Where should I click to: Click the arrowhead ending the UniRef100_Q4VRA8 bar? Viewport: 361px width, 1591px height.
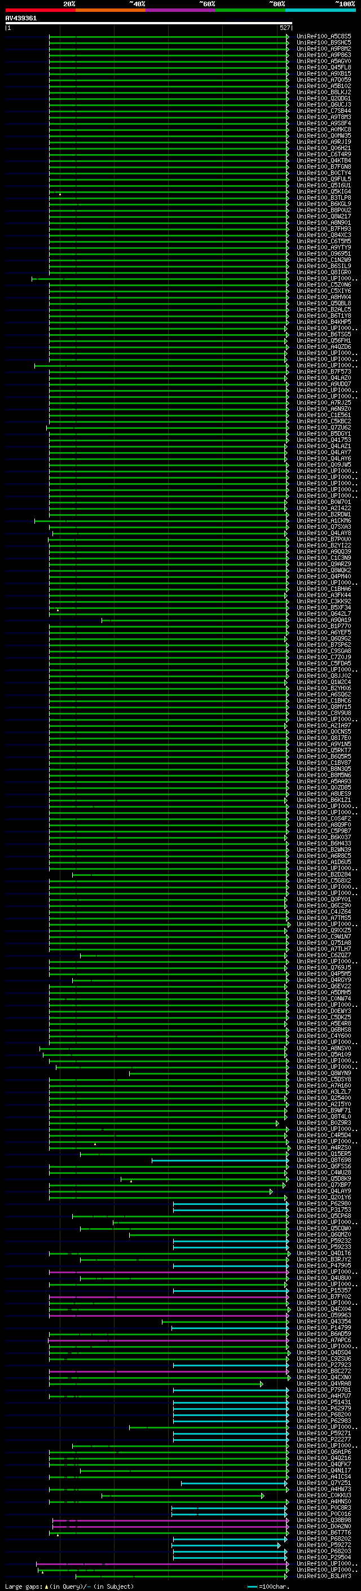[262, 1383]
